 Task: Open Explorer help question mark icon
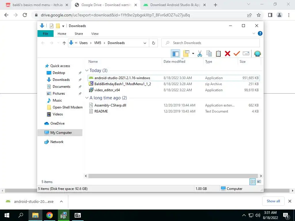point(260,33)
